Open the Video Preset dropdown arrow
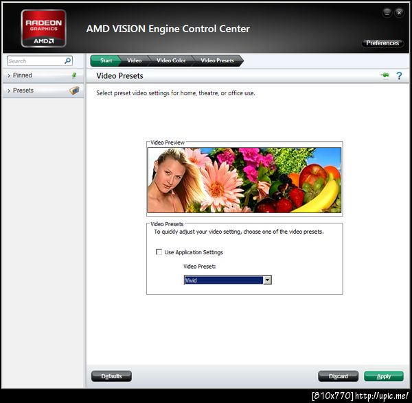 pos(267,280)
